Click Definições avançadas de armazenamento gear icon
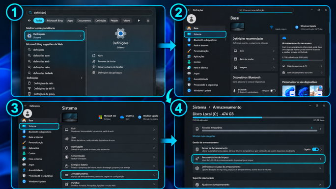The height and width of the screenshot is (189, 336). (197, 168)
